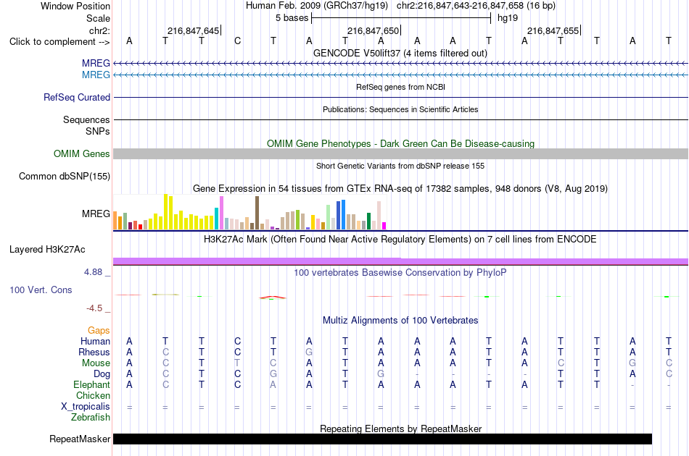Select the X_tropicalis alignment row label
The width and height of the screenshot is (689, 456).
click(86, 407)
